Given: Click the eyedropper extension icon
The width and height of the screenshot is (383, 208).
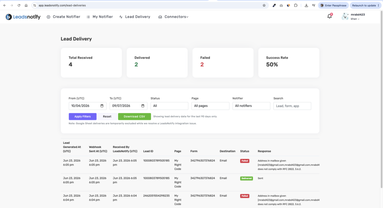Looking at the screenshot, I should tap(274, 5).
